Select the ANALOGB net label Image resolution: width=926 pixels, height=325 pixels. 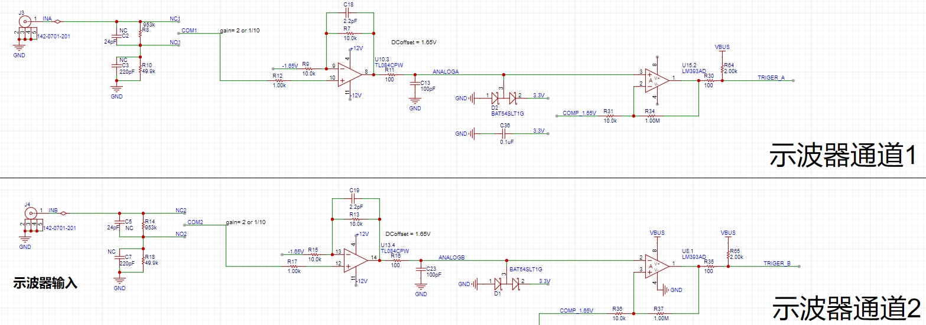click(x=452, y=258)
